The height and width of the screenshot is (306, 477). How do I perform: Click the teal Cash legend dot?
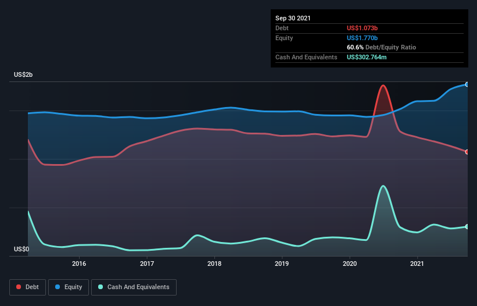tap(101, 287)
